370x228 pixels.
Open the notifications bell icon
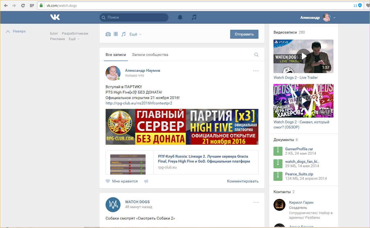(180, 17)
